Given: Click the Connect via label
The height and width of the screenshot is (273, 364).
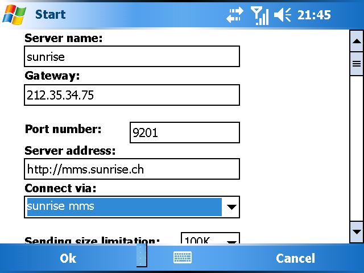Looking at the screenshot, I should pos(60,188).
